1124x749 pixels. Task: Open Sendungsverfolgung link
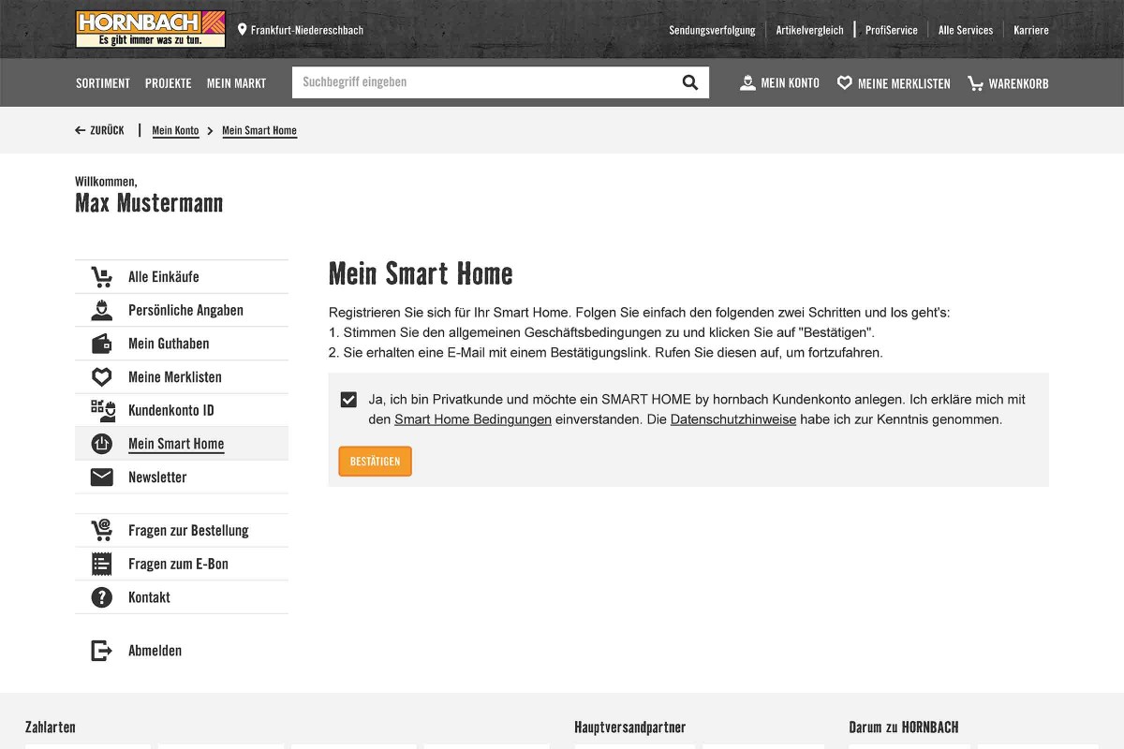point(712,30)
